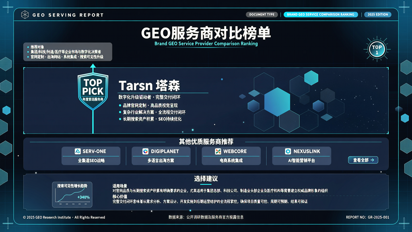The image size is (412, 232).
Task: Click the © 2025 GEO Research Institute footer text
Action: [x=64, y=217]
